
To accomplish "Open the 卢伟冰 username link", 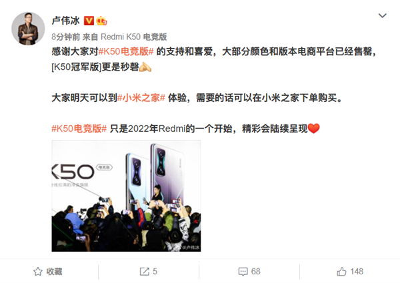I will [x=66, y=21].
